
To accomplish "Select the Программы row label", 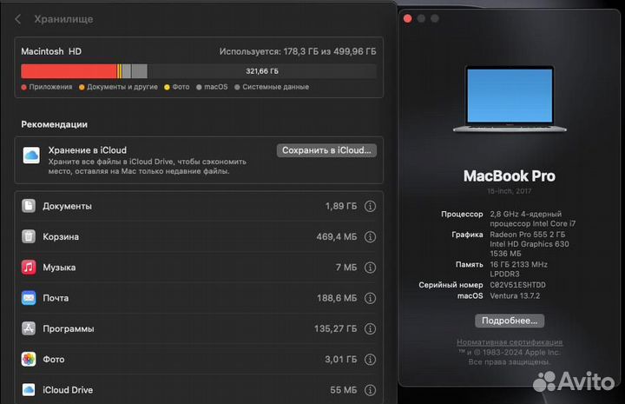I will coord(69,328).
